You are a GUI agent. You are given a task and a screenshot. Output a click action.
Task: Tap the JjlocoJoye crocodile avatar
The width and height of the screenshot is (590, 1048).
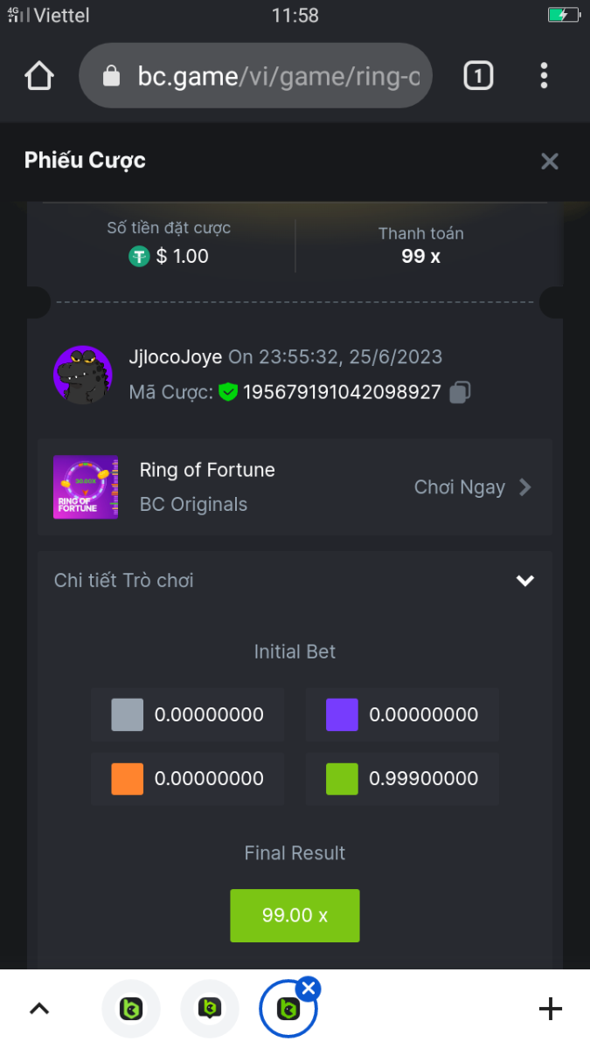tap(83, 375)
